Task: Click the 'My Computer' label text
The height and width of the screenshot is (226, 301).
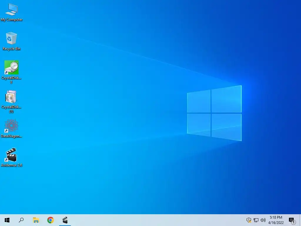Action: 11,19
